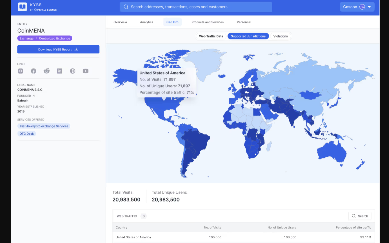This screenshot has width=389, height=243.
Task: Select the Web Traffic Data view
Action: coord(211,36)
